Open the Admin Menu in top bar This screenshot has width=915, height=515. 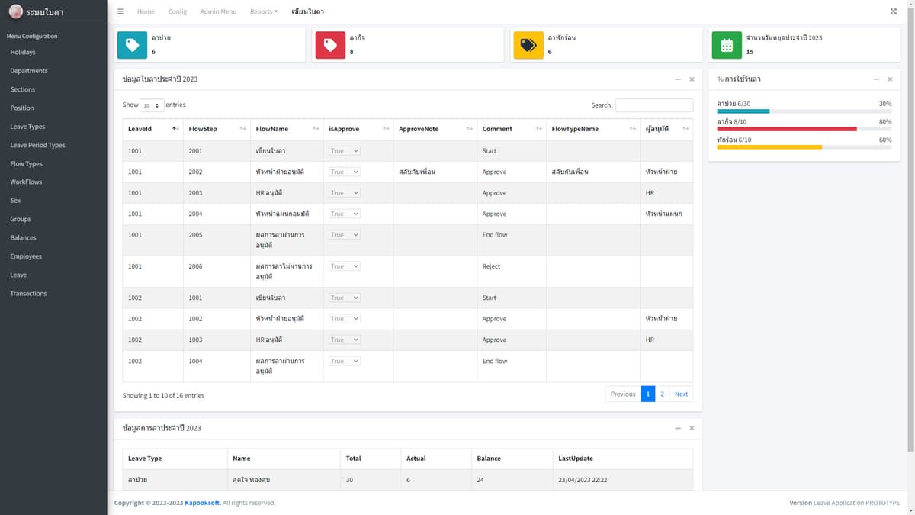click(218, 11)
